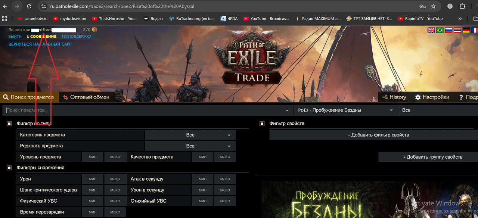Open site information icon in address bar

click(x=43, y=6)
